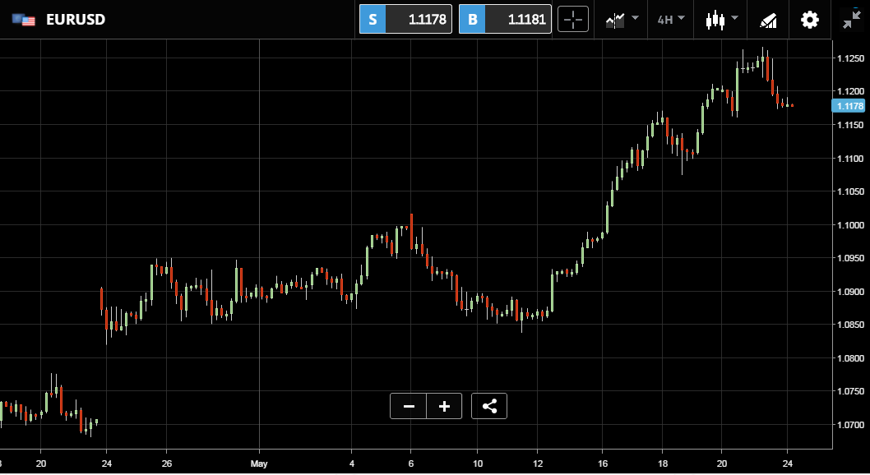Click the current price label 1.1178 on the price axis
Viewport: 870px width, 475px height.
point(849,106)
